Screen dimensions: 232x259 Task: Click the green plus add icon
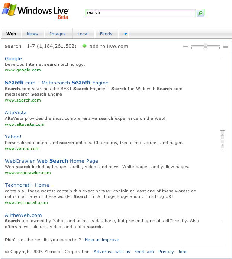84,46
